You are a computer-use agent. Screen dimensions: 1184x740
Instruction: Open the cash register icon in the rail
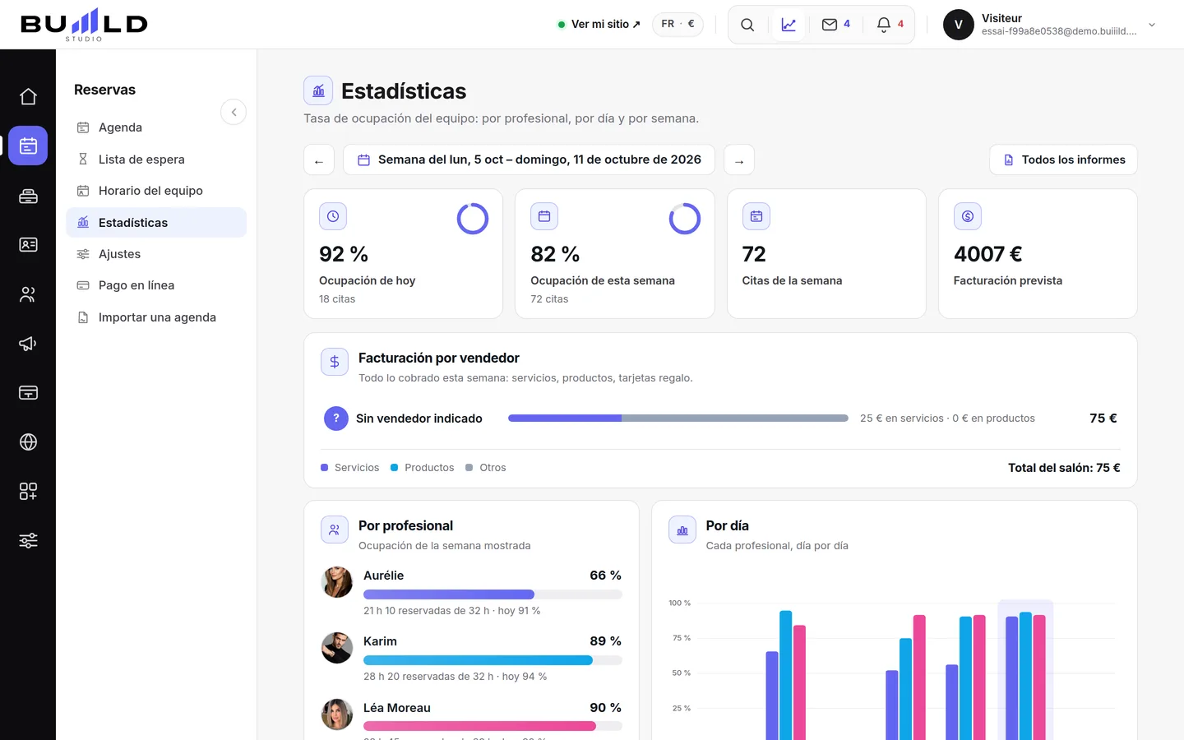28,196
